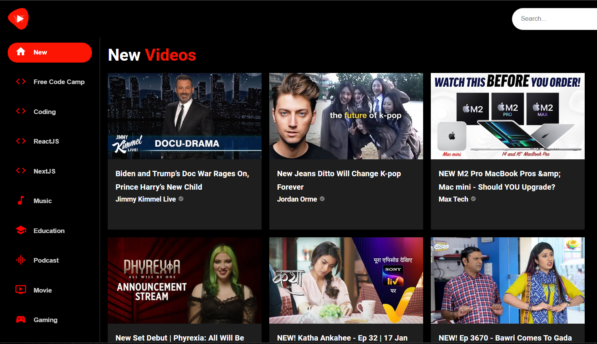Screen dimensions: 597x344
Task: Open the Free Code Camp category
Action: 50,82
